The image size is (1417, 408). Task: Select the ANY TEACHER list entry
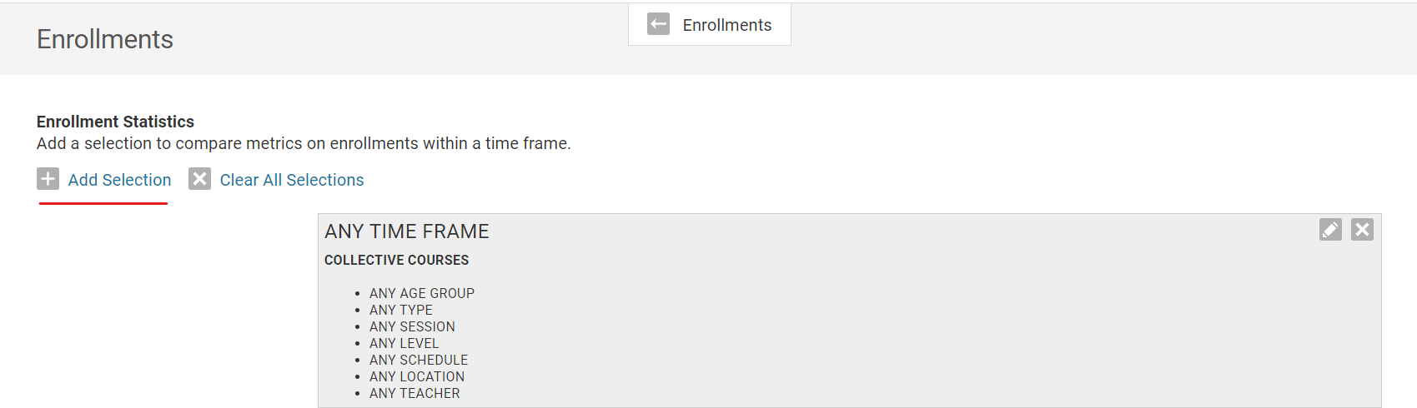tap(414, 393)
